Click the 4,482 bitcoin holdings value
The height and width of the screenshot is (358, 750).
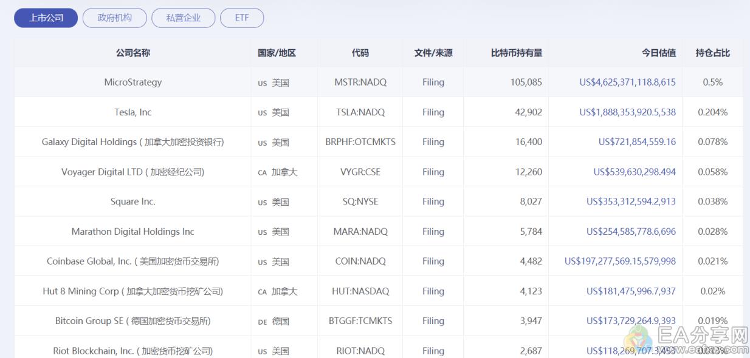(531, 261)
